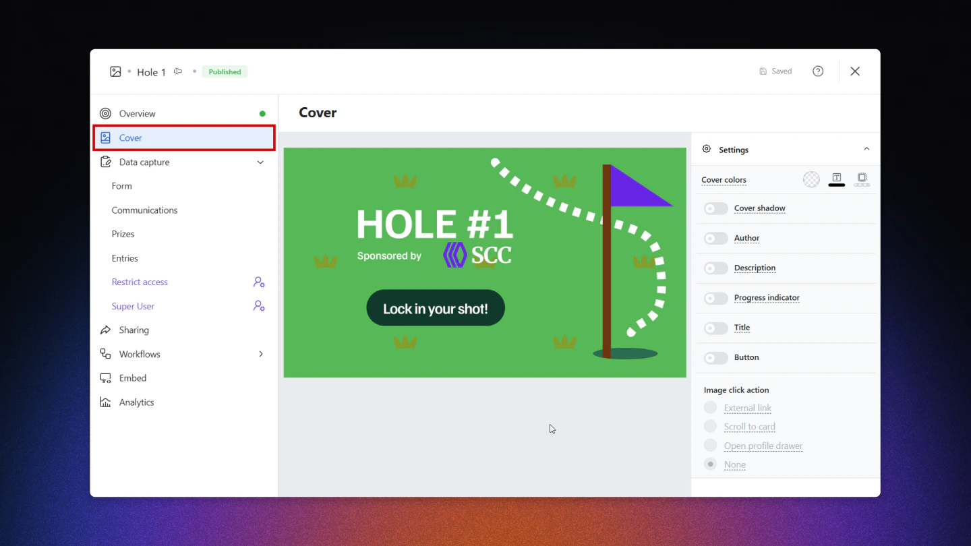Click the Settings gear icon
This screenshot has height=546, width=971.
point(707,150)
